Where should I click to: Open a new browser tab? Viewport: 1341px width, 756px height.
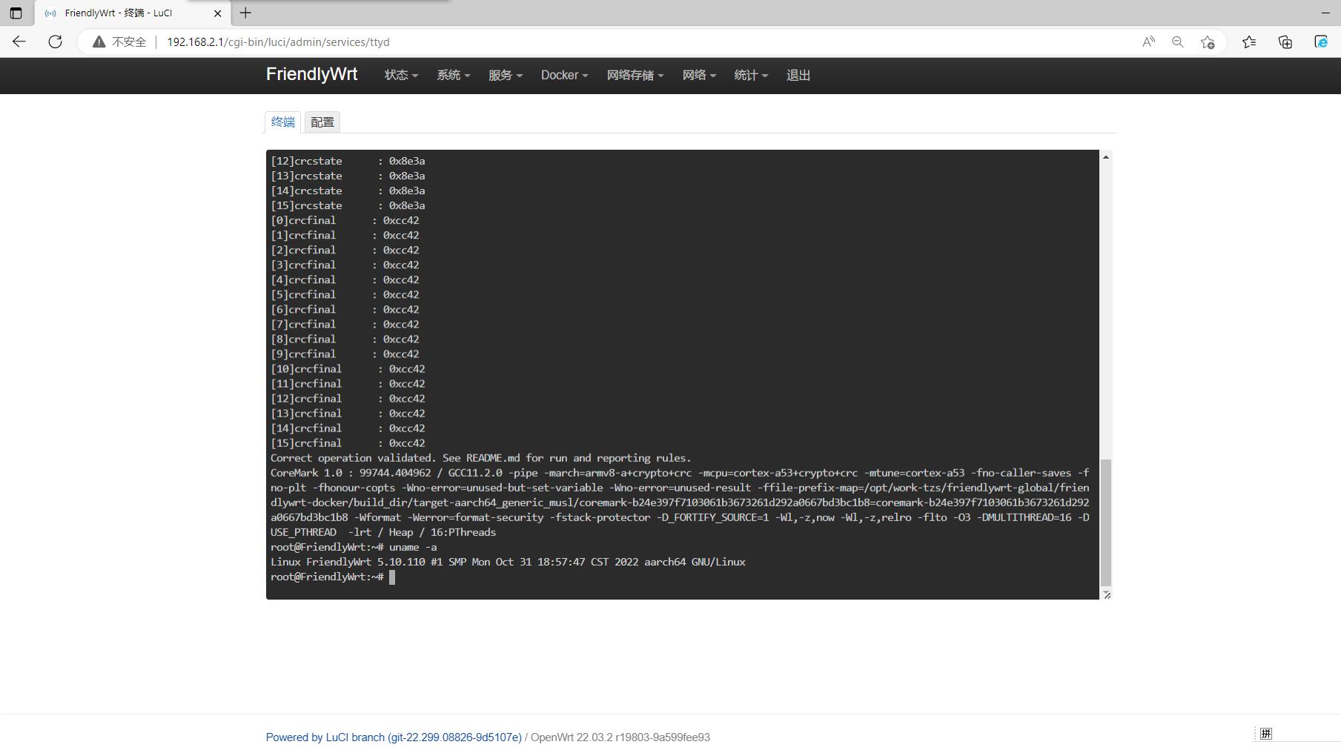(x=245, y=13)
